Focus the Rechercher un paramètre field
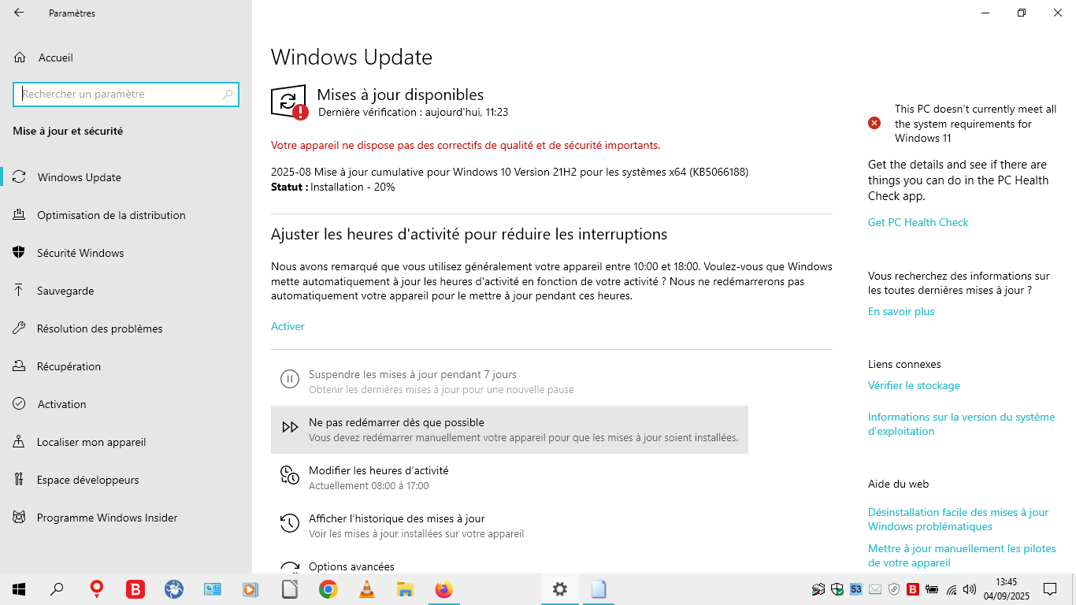This screenshot has height=605, width=1076. click(x=126, y=94)
